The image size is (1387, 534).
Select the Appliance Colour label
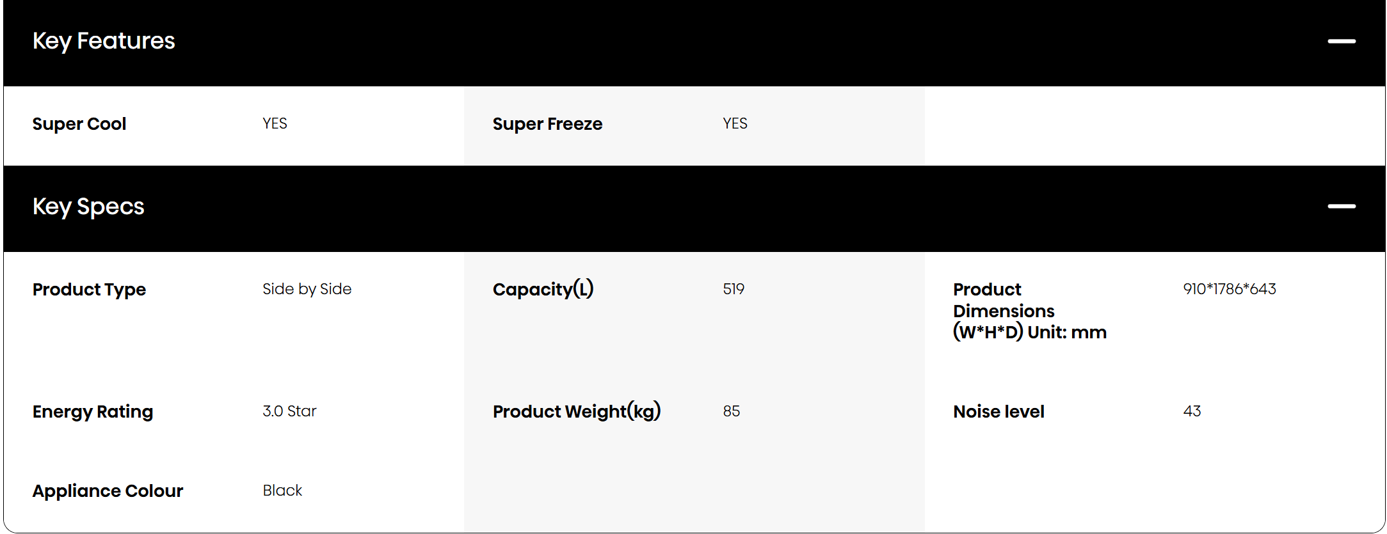pos(108,491)
